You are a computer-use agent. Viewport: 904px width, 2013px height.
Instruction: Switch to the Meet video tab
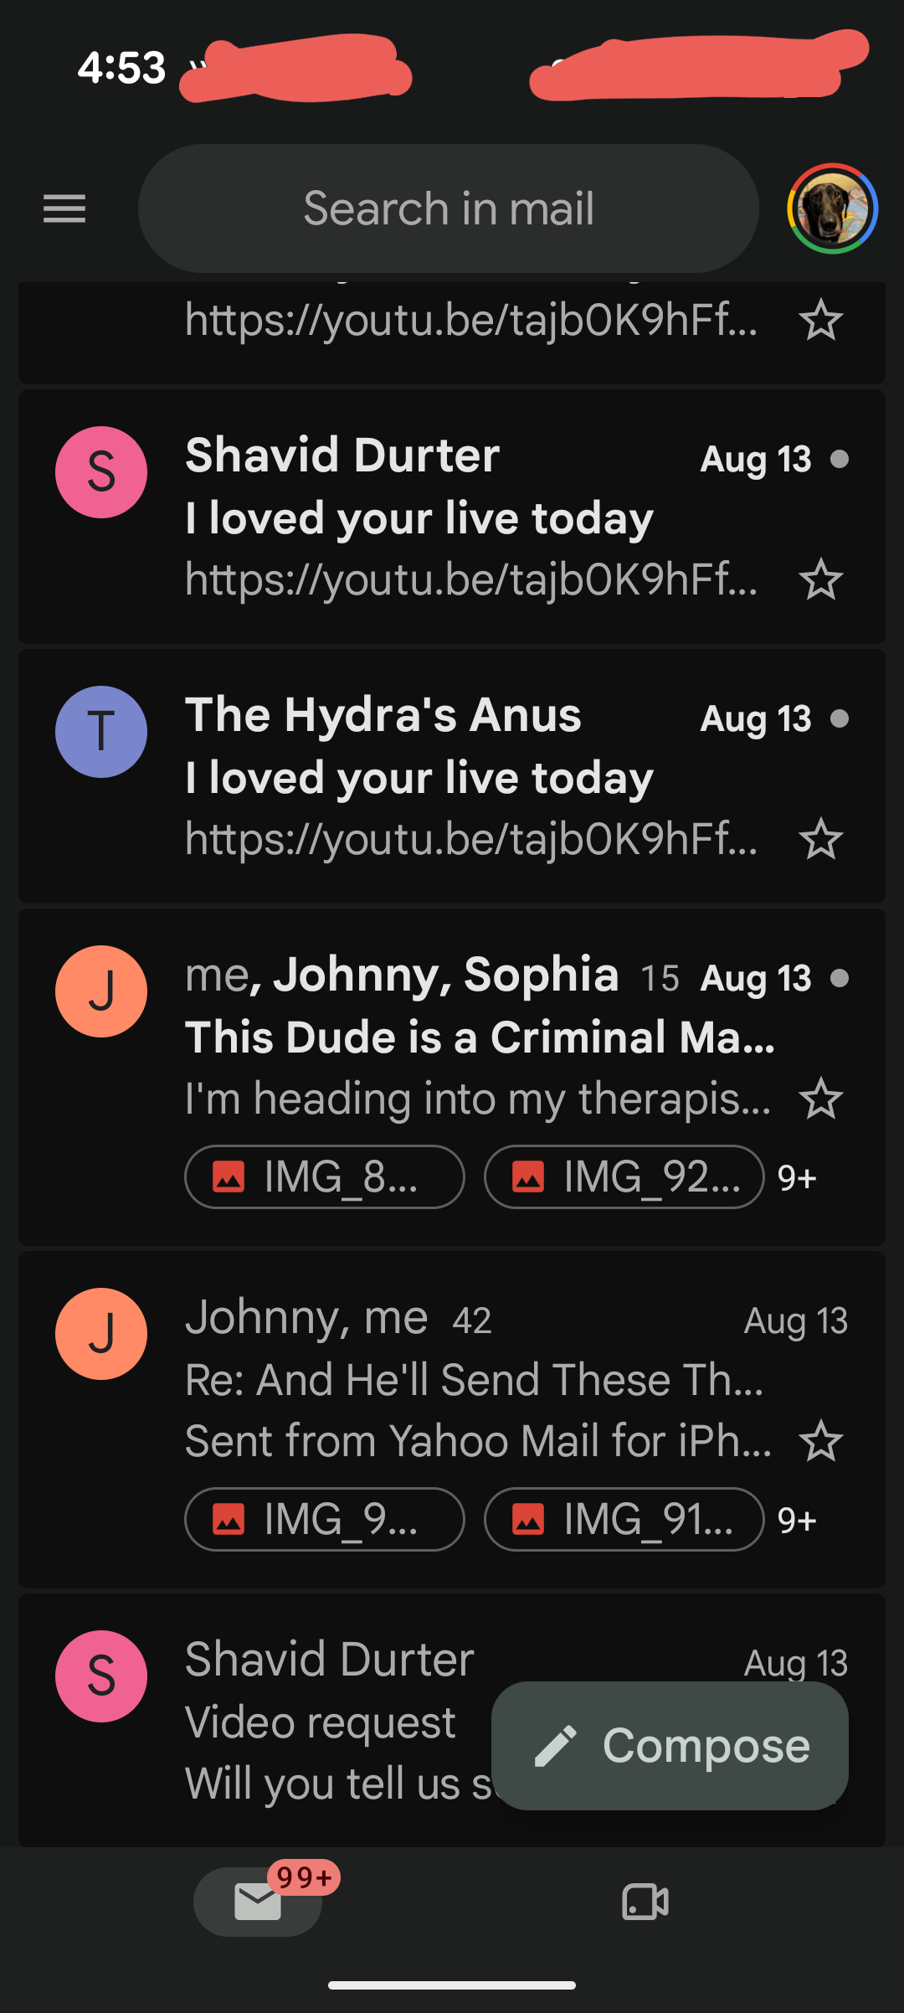coord(645,1902)
